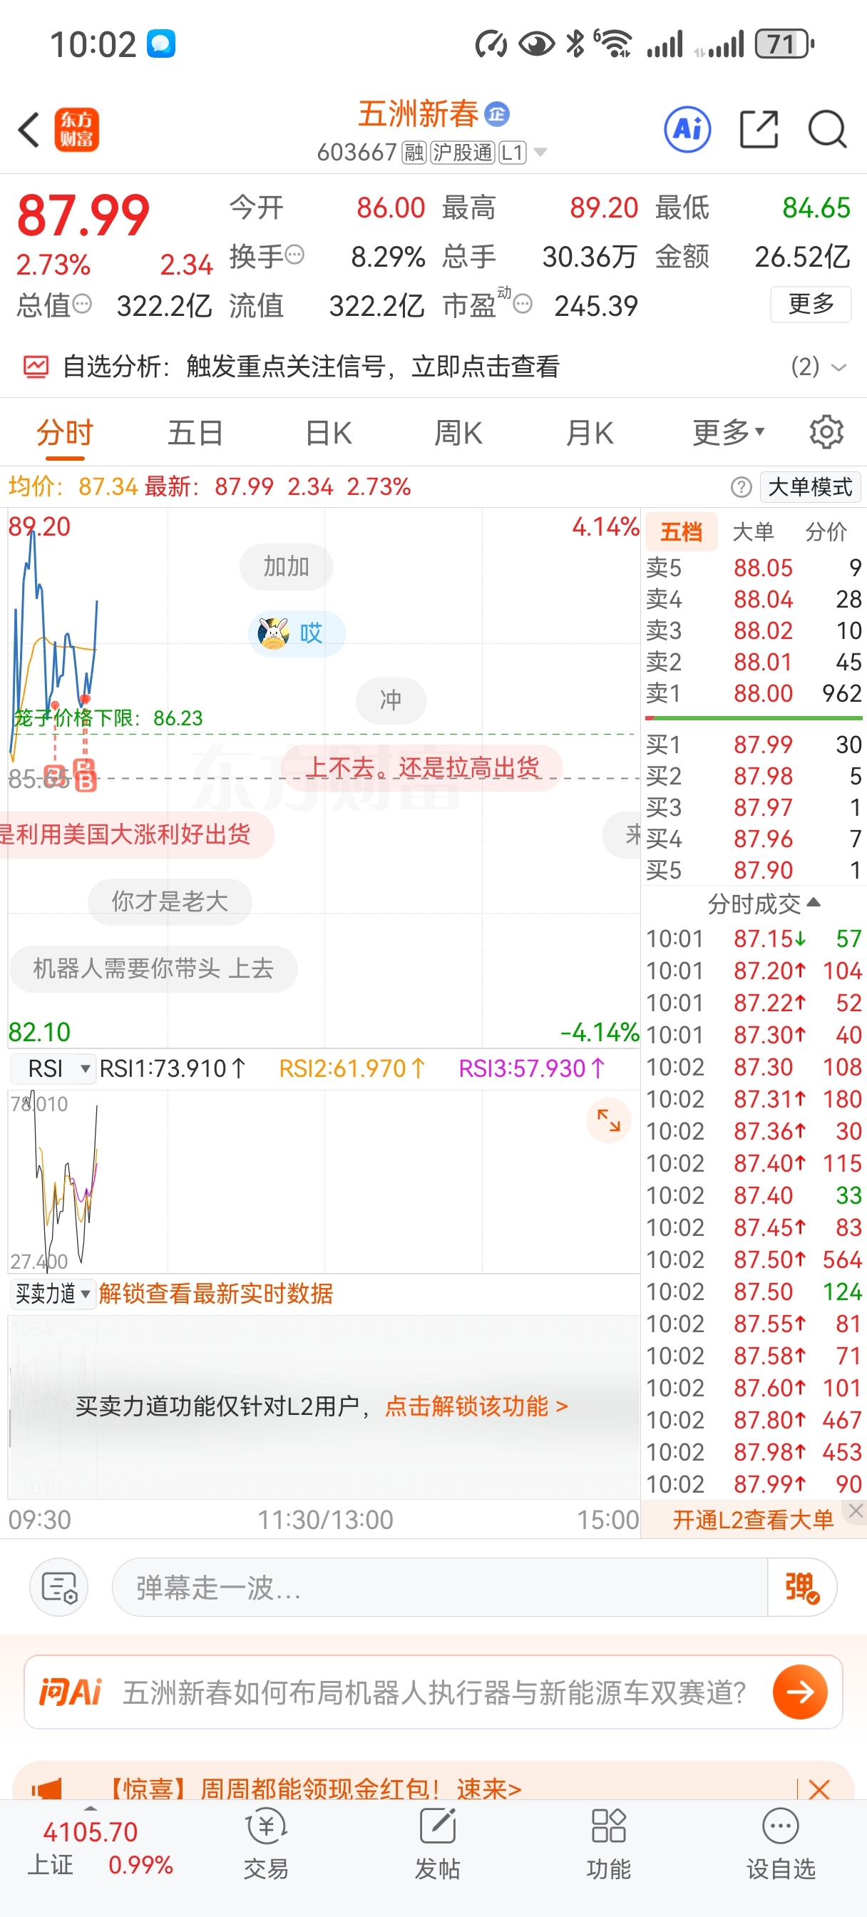Tap the 买1 87.99 order row
The height and width of the screenshot is (1917, 867).
click(753, 744)
